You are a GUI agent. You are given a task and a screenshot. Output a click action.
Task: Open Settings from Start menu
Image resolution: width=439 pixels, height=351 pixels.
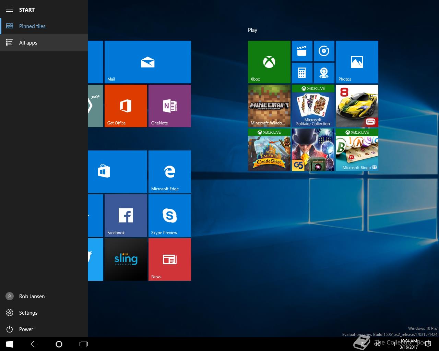[44, 313]
